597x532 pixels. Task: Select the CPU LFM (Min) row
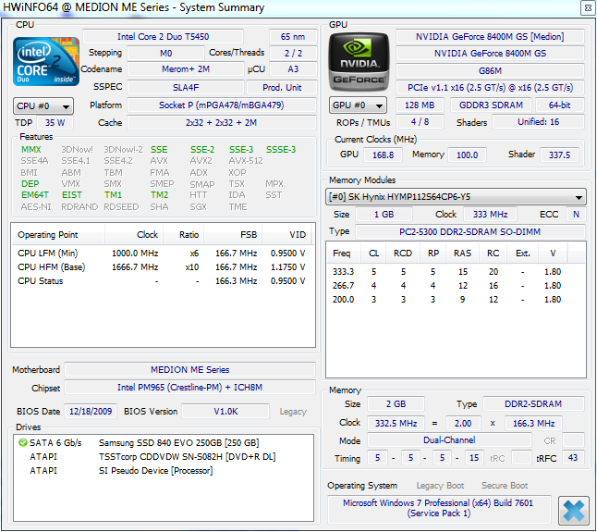point(162,253)
